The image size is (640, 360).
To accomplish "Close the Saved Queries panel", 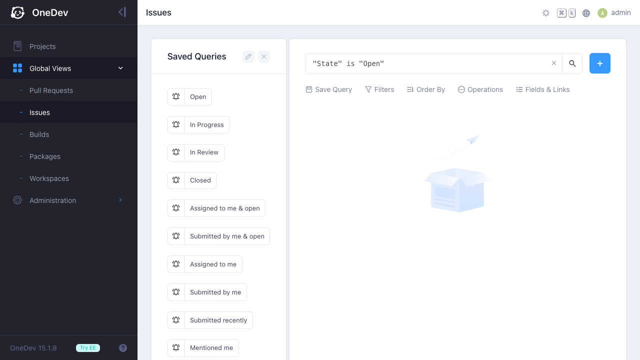I will pos(264,56).
